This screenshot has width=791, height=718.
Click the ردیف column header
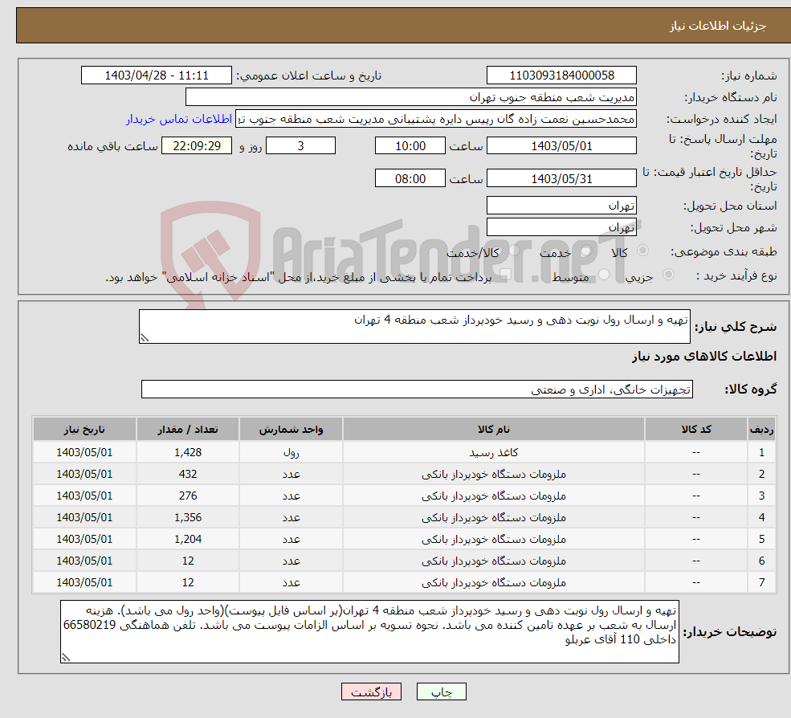pyautogui.click(x=762, y=430)
